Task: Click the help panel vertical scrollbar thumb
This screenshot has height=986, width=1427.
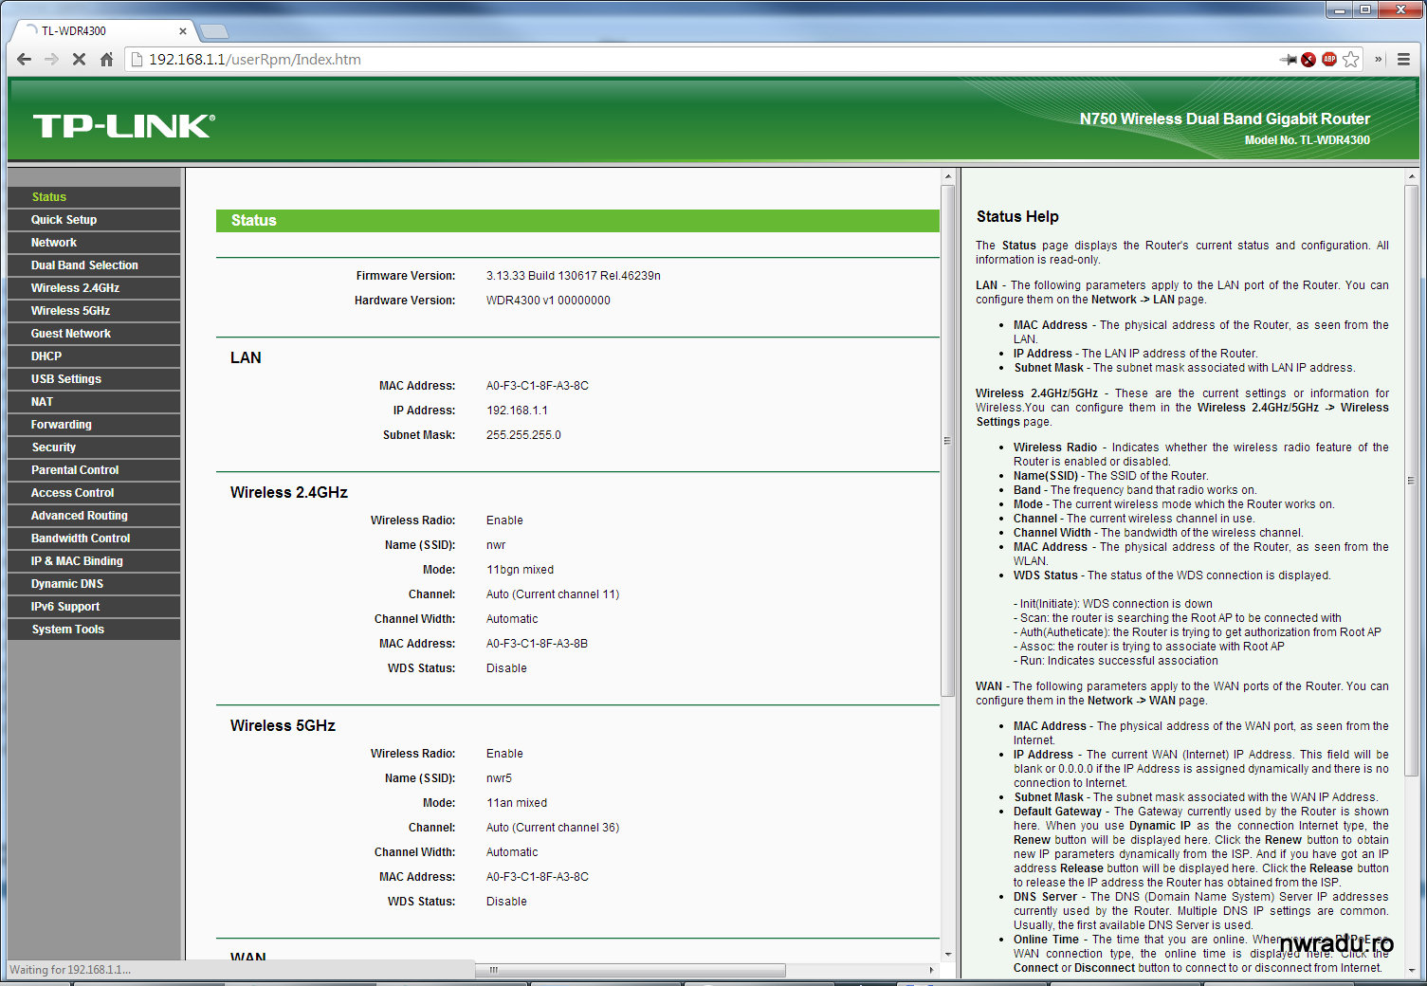Action: [x=1411, y=480]
